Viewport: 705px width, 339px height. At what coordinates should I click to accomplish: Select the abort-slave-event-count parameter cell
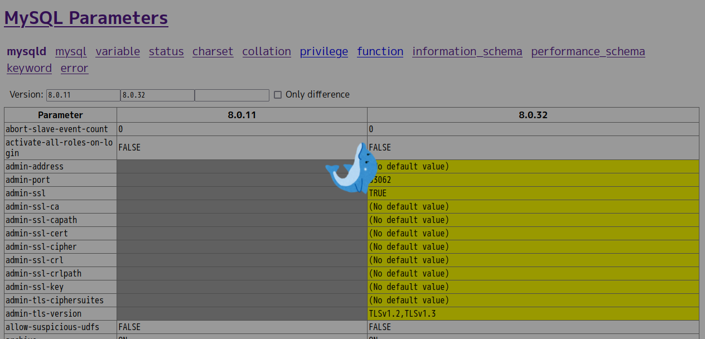[x=60, y=129]
